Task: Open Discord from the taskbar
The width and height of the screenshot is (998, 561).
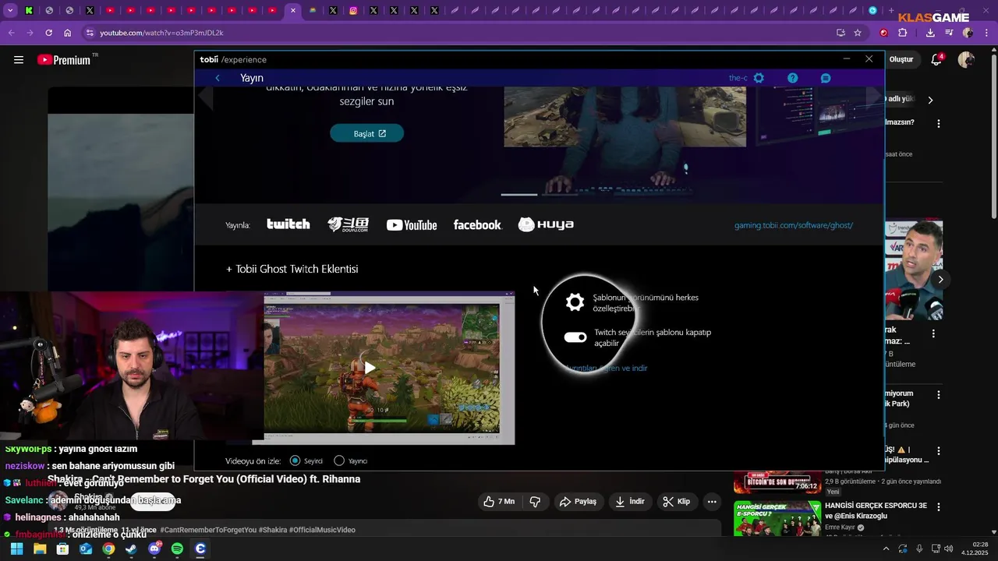Action: [x=154, y=549]
